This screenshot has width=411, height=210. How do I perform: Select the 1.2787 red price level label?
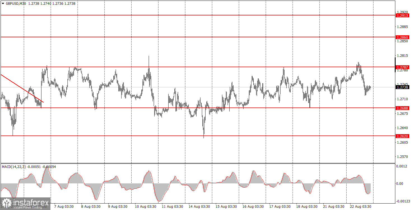click(403, 67)
